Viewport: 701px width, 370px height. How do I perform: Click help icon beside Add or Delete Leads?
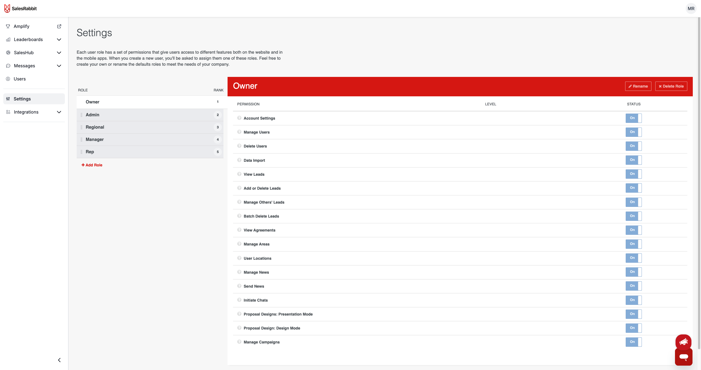tap(239, 188)
